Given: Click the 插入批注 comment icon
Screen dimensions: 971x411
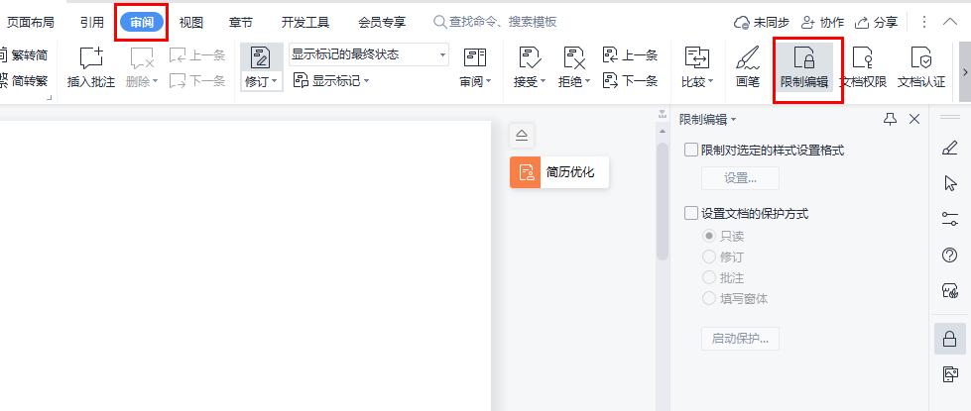Looking at the screenshot, I should pyautogui.click(x=91, y=58).
